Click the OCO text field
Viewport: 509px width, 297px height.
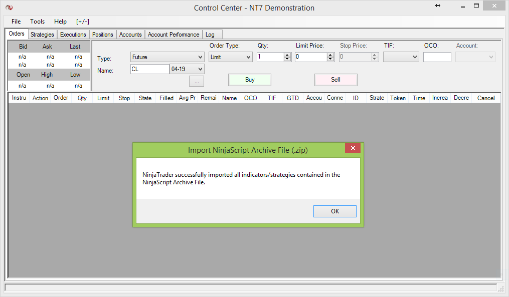437,57
